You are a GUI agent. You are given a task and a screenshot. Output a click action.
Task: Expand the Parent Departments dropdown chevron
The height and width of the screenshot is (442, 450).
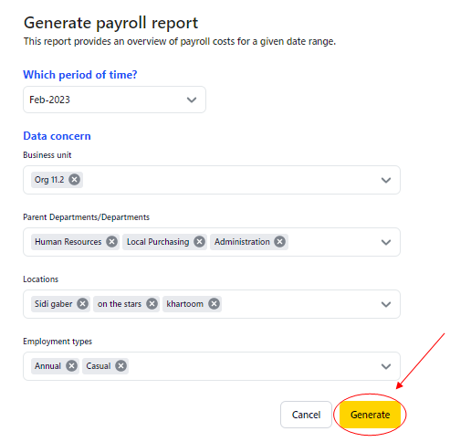(x=386, y=242)
